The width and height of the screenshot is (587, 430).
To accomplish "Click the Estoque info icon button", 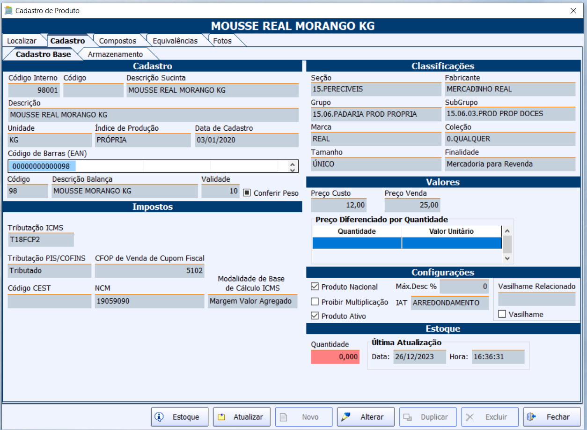I will coord(160,417).
